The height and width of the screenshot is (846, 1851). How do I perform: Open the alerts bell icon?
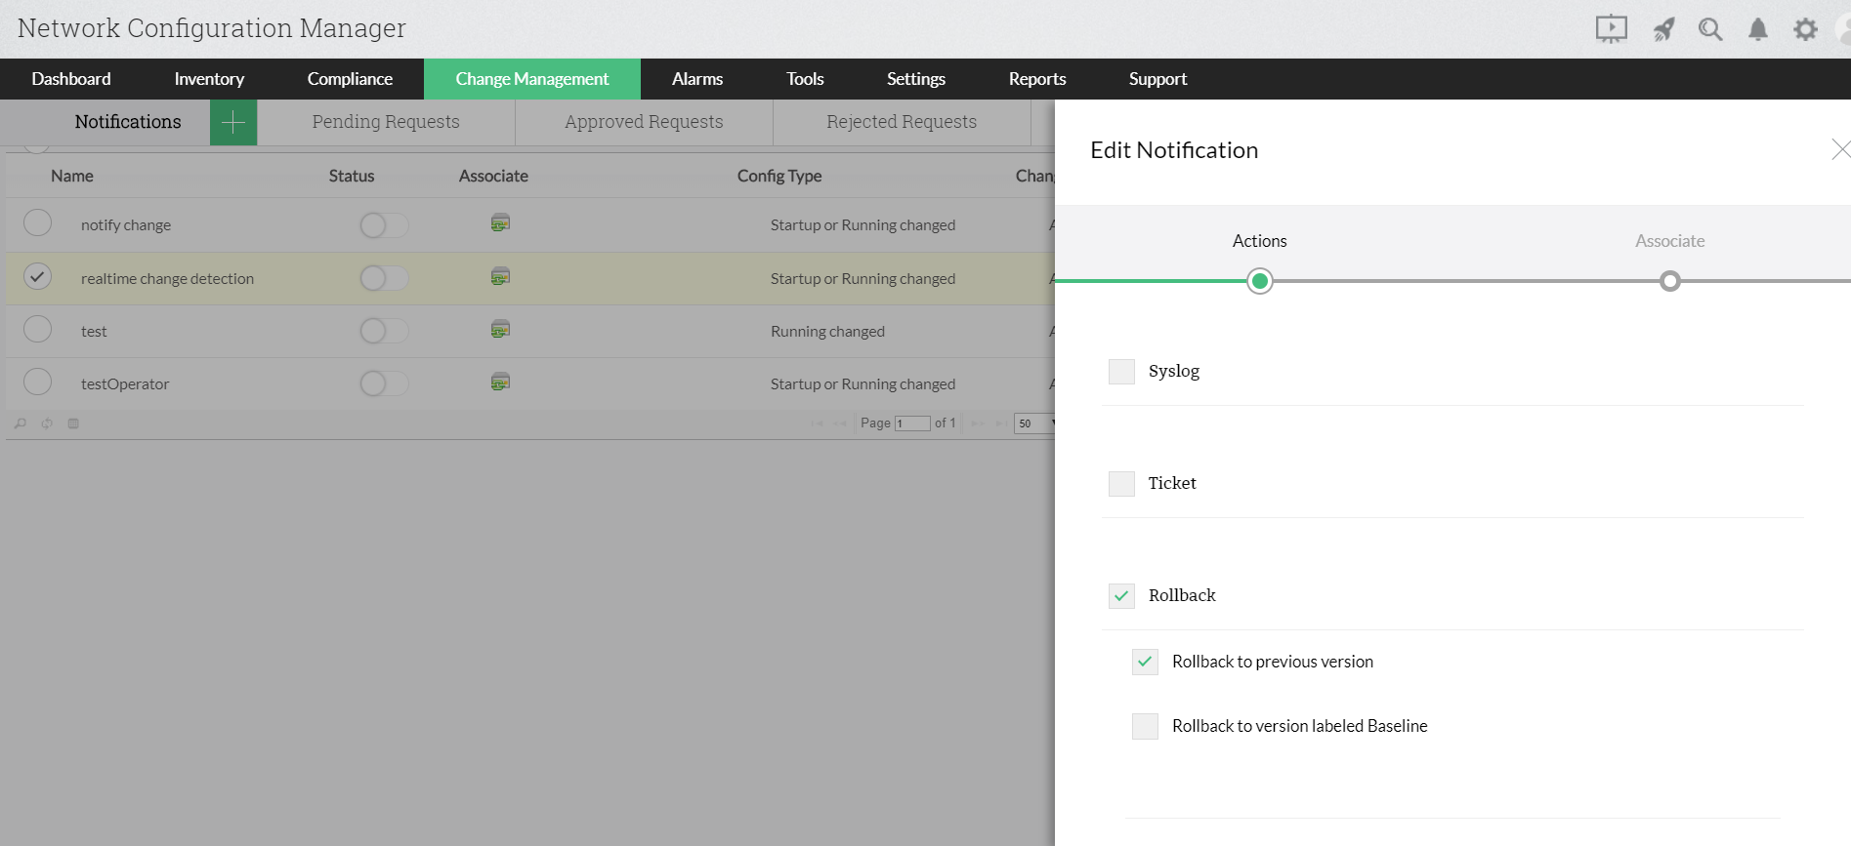1758,29
